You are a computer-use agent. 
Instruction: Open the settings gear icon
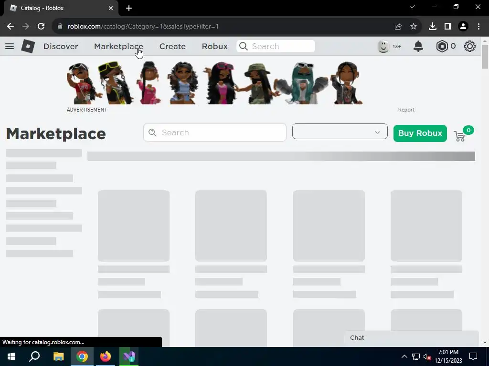click(x=470, y=46)
